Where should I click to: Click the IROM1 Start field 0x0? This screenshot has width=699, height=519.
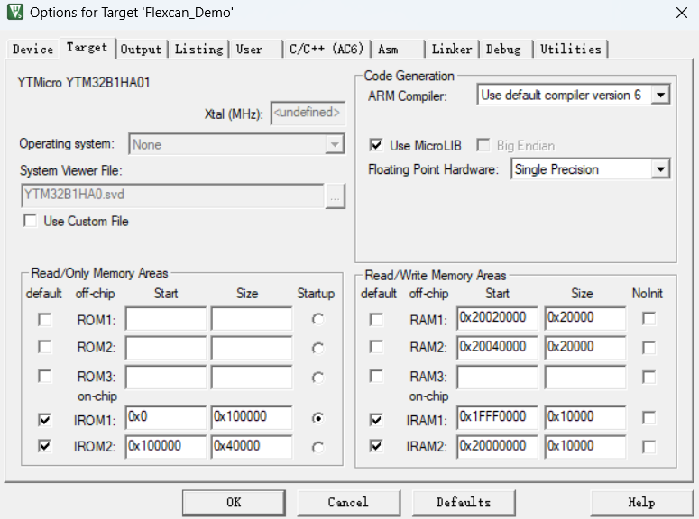[166, 417]
